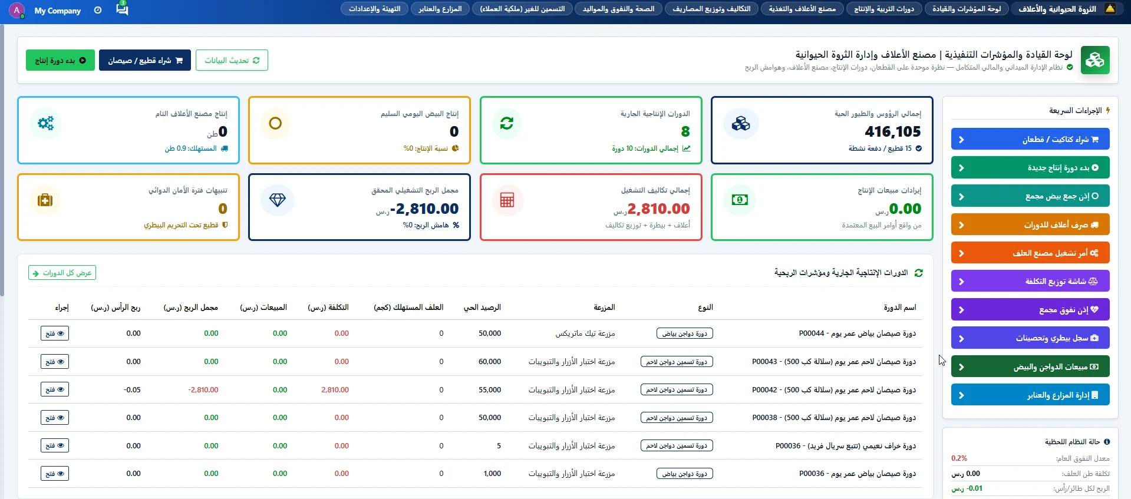Click the gears icon in "إنتاج مصنع الأعلاف التام" card
Image resolution: width=1131 pixels, height=499 pixels.
coord(45,124)
